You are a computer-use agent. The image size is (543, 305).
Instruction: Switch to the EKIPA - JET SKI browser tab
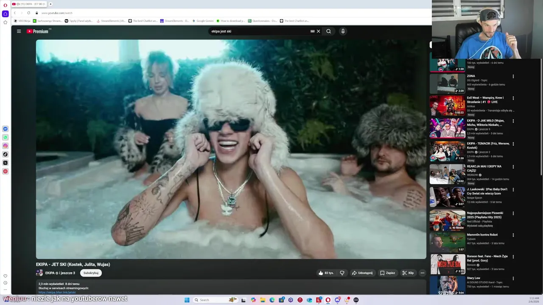(x=29, y=4)
